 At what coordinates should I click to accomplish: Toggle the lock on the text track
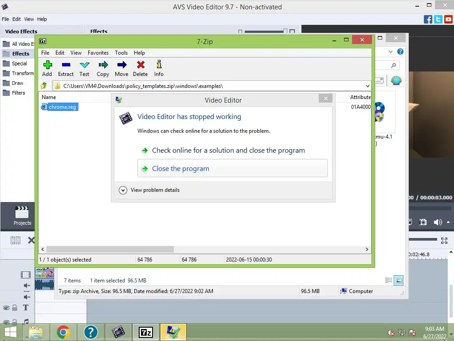[x=15, y=308]
